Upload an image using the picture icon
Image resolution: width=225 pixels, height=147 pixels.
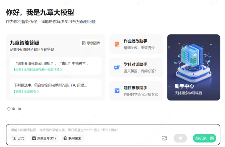(164, 138)
